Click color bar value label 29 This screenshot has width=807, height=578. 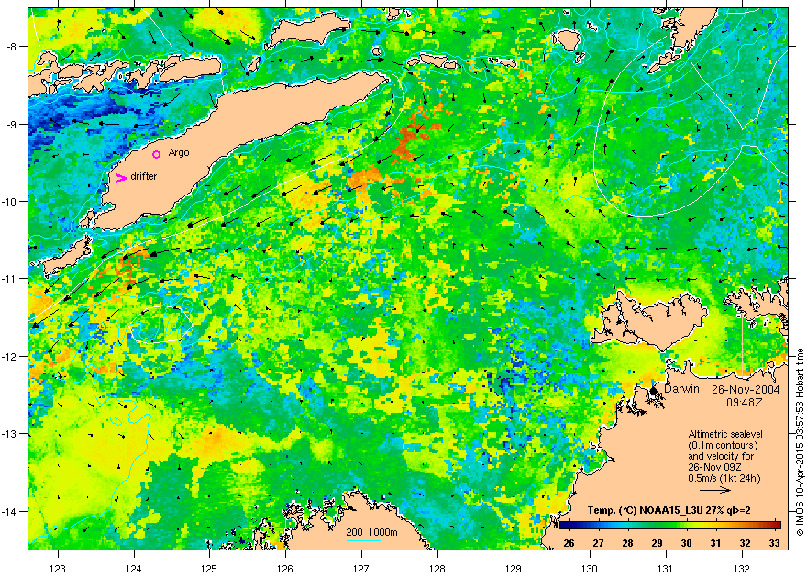coord(657,543)
